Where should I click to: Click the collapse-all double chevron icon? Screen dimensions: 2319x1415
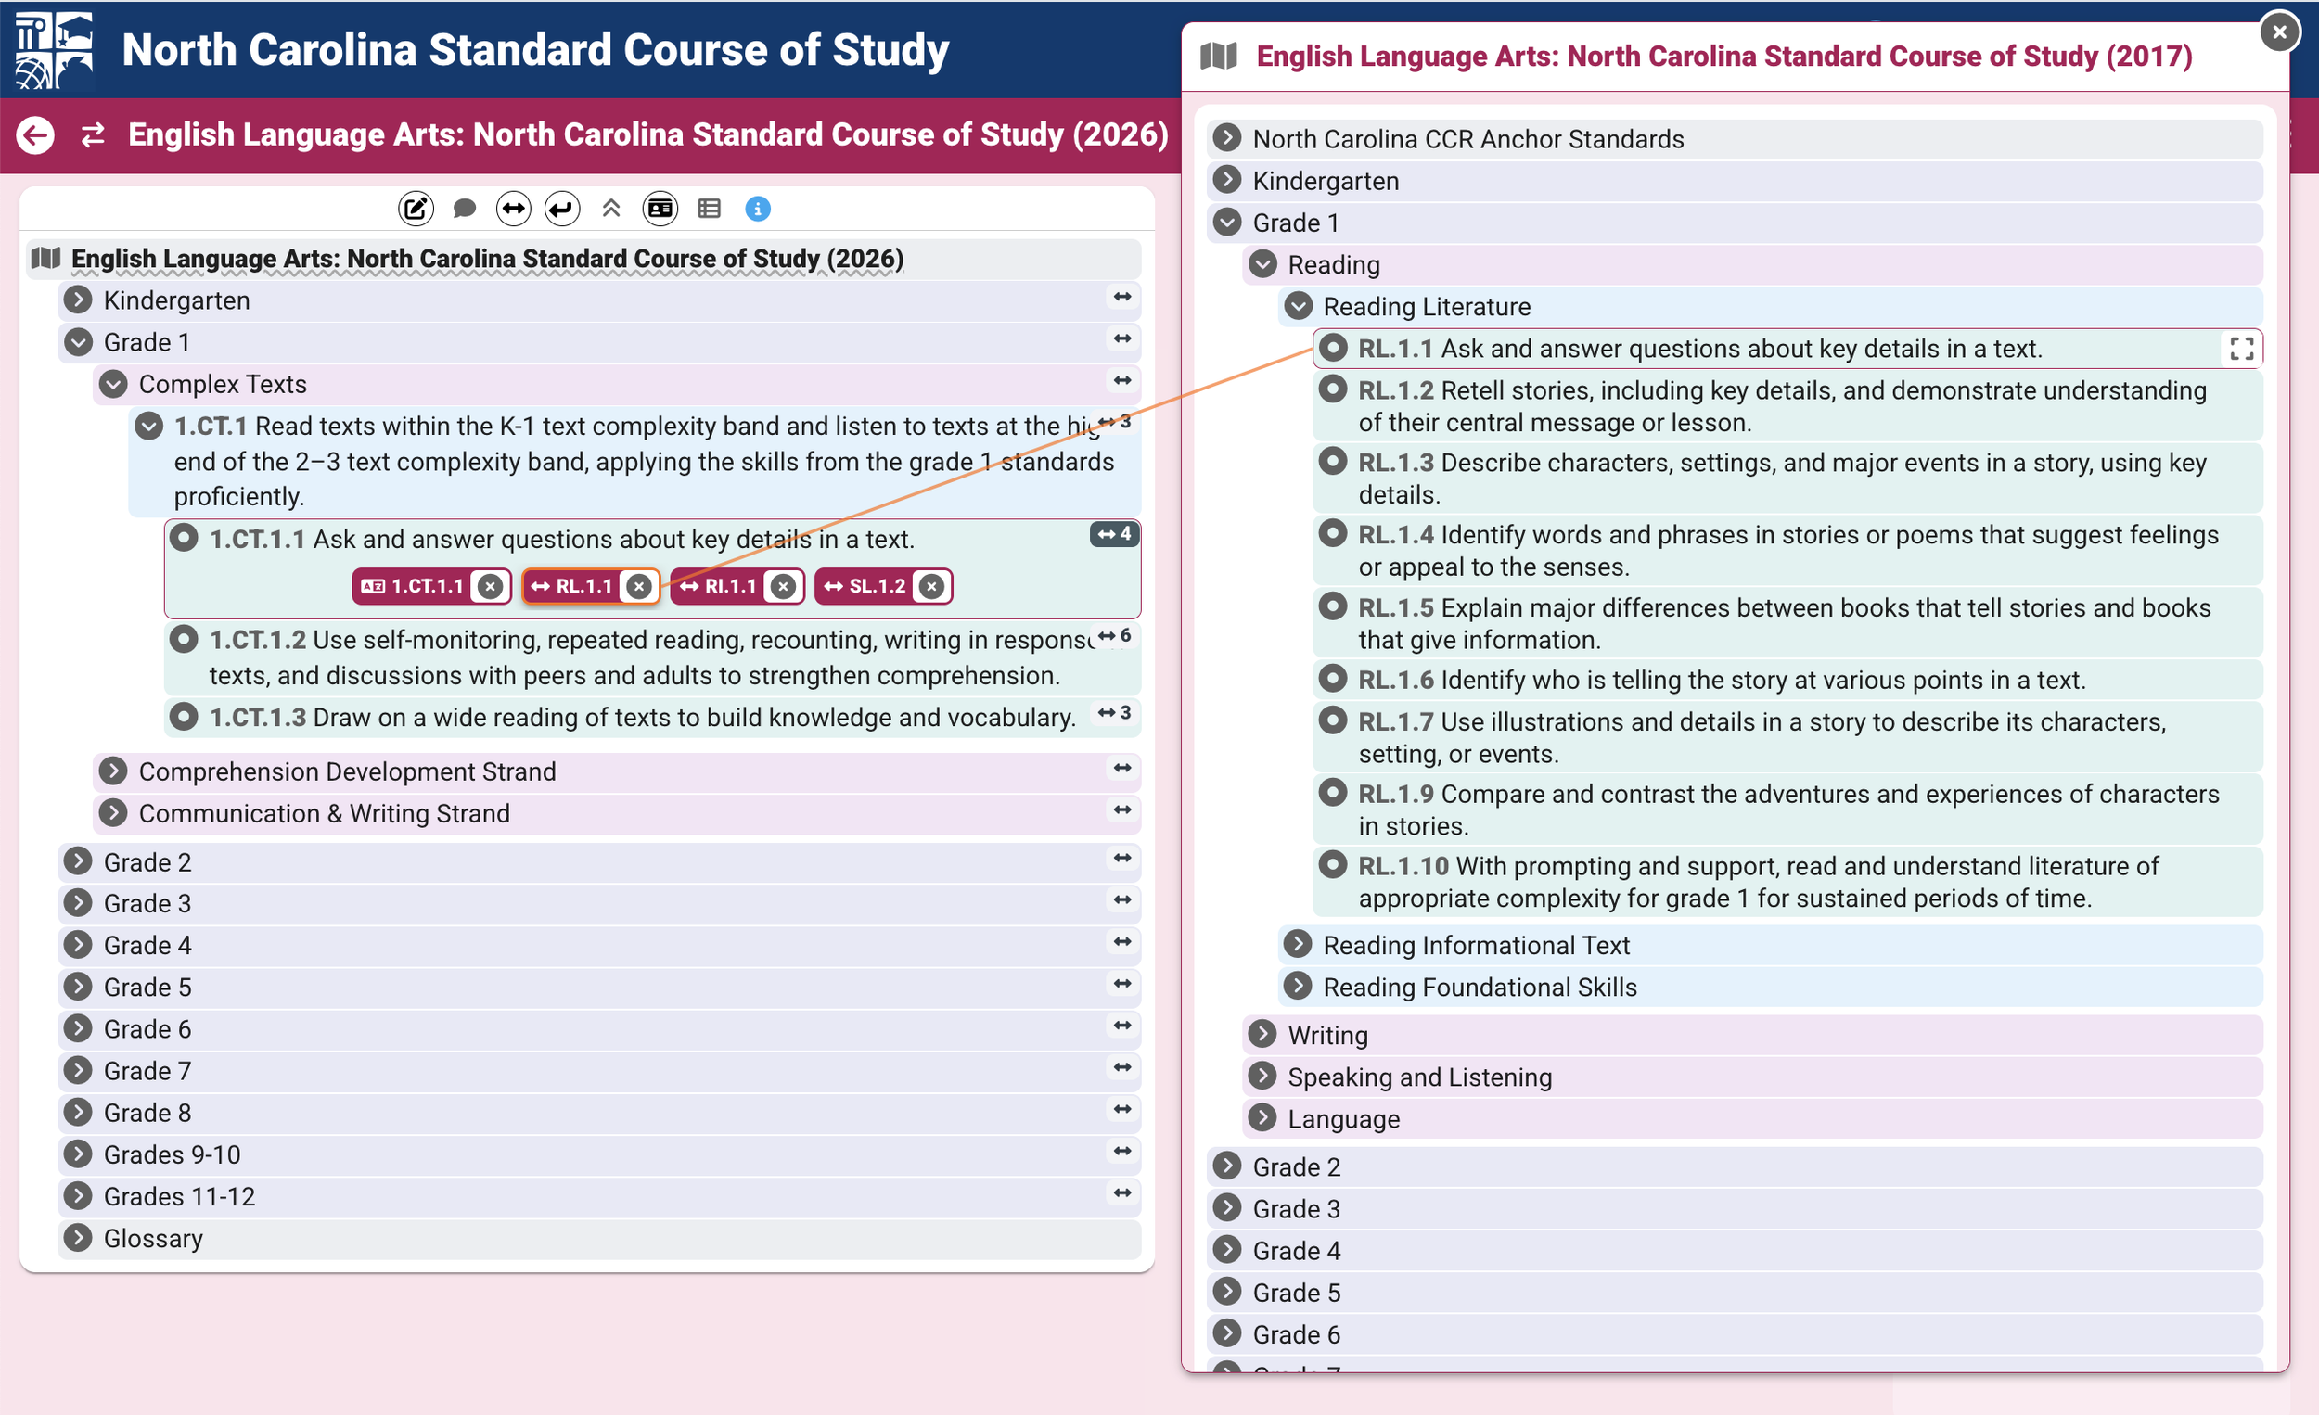610,208
